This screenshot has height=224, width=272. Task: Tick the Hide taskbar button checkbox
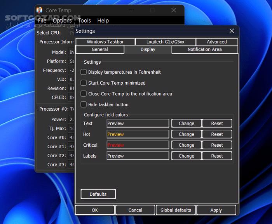[84, 104]
